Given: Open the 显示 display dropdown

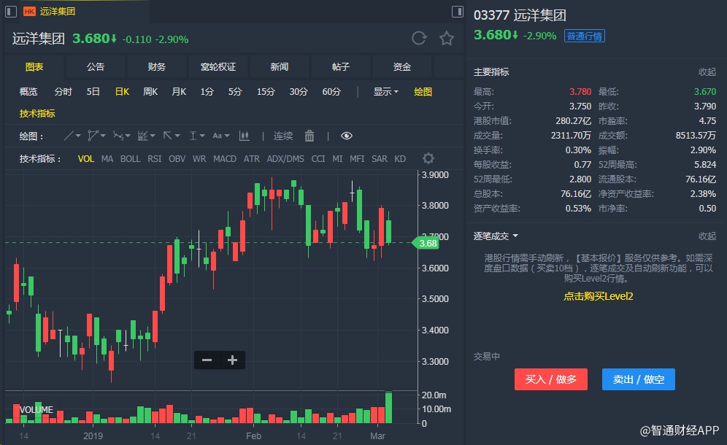Looking at the screenshot, I should click(386, 92).
